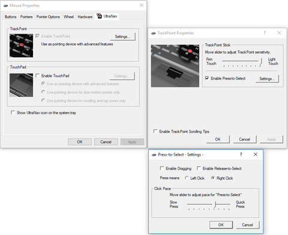Click the help question mark in TrackPoint Properties
288x235 pixels.
point(265,33)
